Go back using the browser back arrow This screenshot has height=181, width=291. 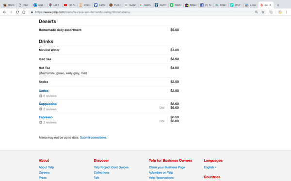(4, 12)
